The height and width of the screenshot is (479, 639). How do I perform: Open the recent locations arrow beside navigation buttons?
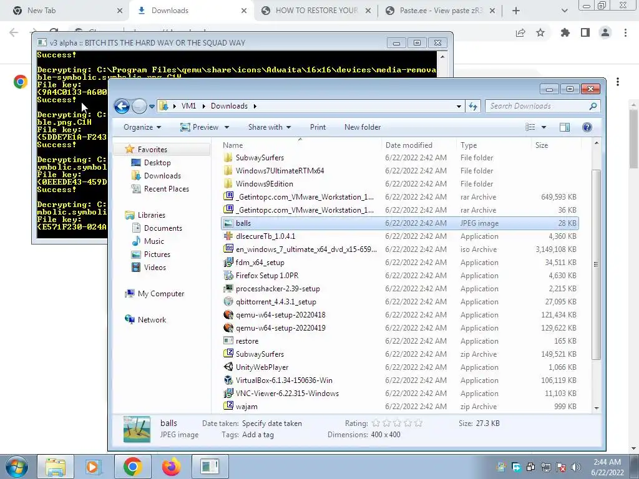click(x=152, y=106)
